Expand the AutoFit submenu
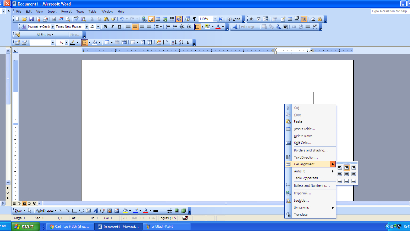The height and width of the screenshot is (231, 410). point(310,171)
